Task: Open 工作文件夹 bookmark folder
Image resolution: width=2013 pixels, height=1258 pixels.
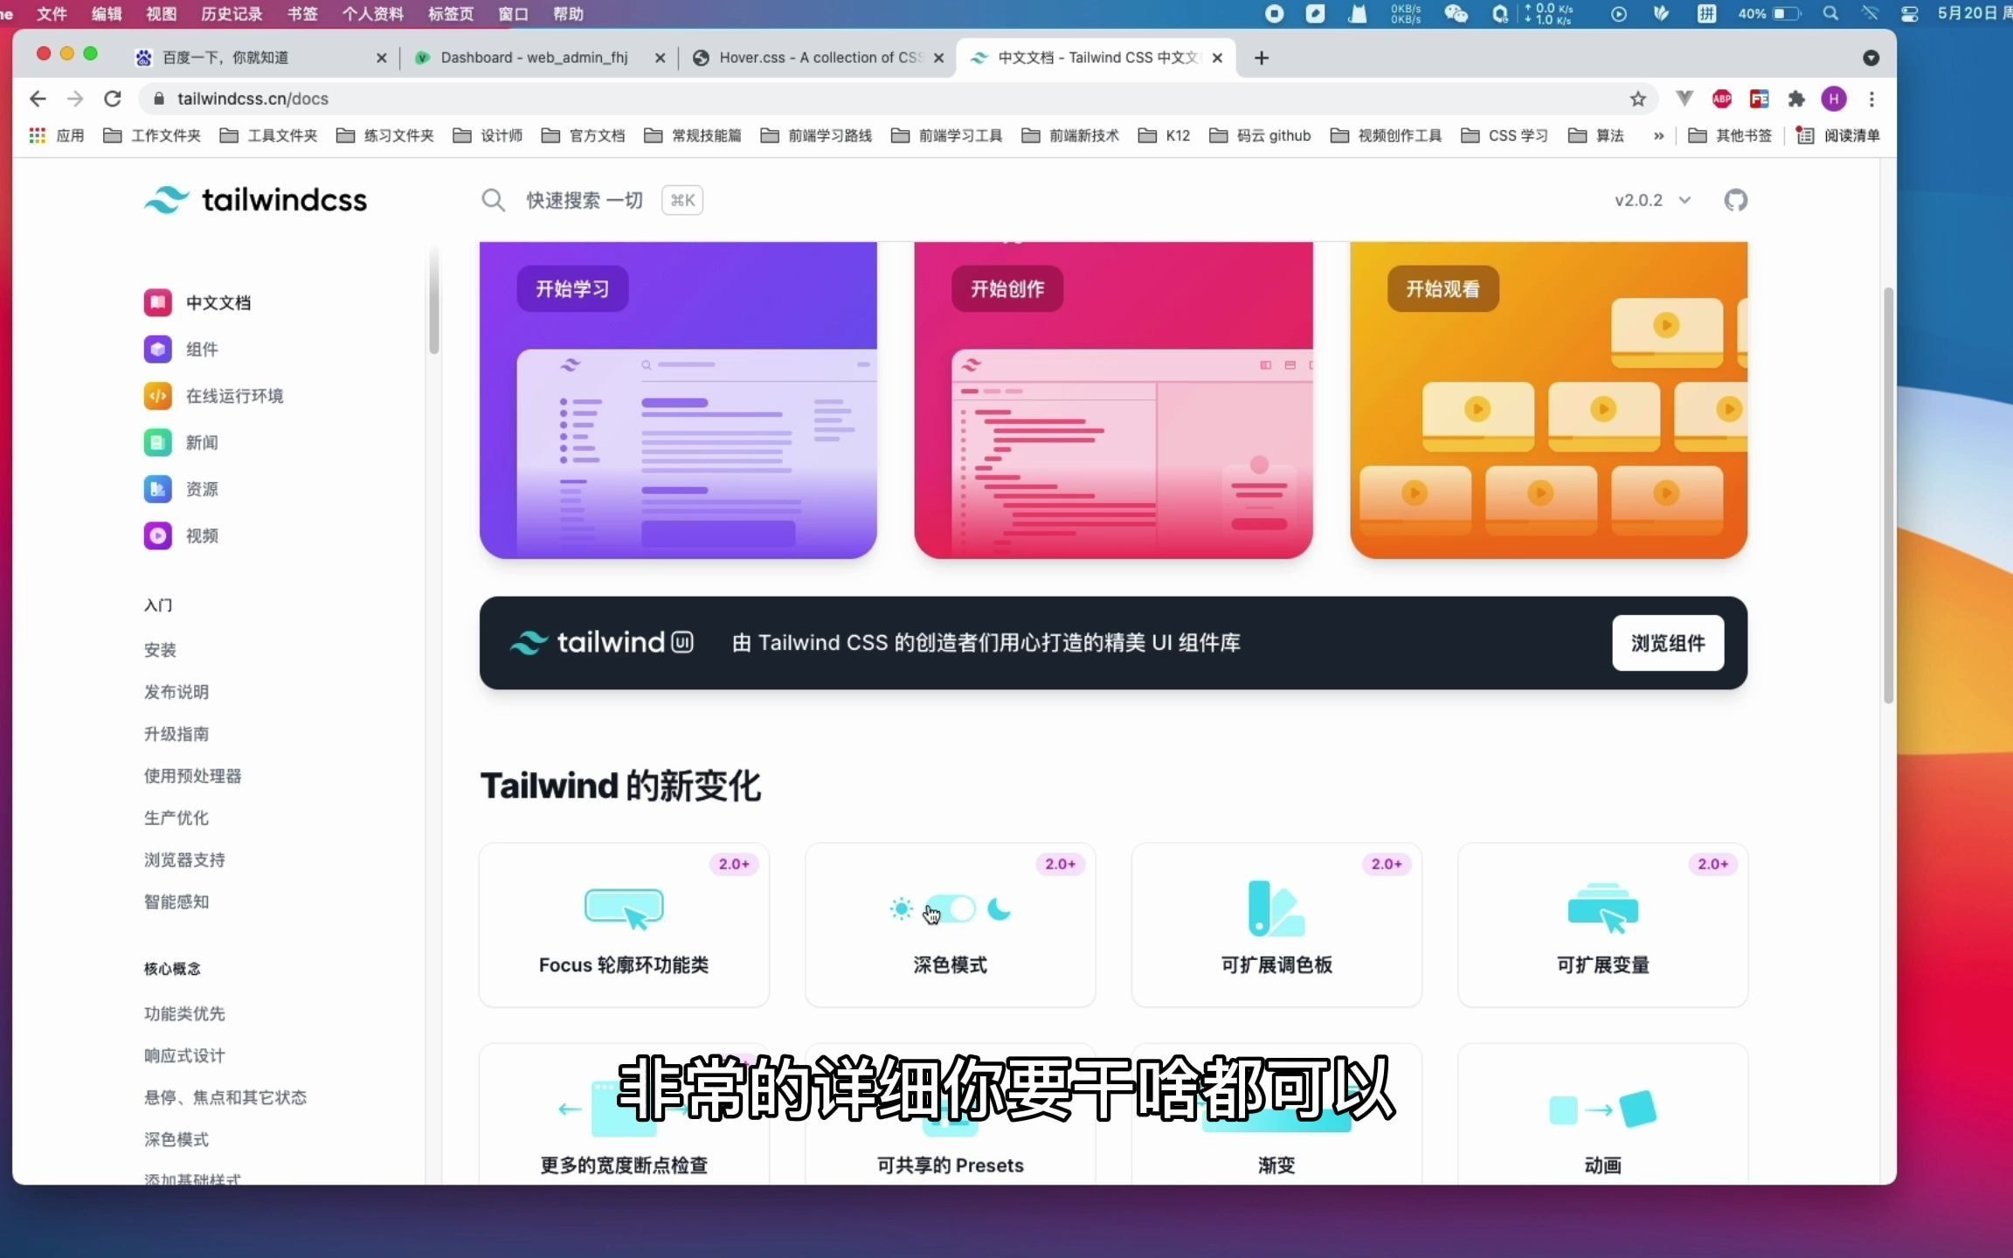Action: (152, 135)
